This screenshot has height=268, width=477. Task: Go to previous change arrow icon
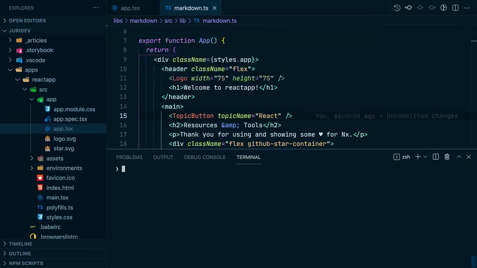tap(408, 8)
